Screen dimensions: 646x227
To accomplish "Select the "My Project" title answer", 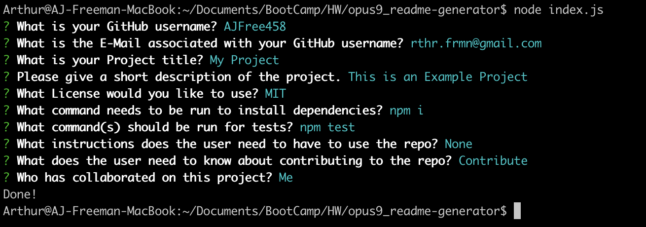I will tap(244, 60).
